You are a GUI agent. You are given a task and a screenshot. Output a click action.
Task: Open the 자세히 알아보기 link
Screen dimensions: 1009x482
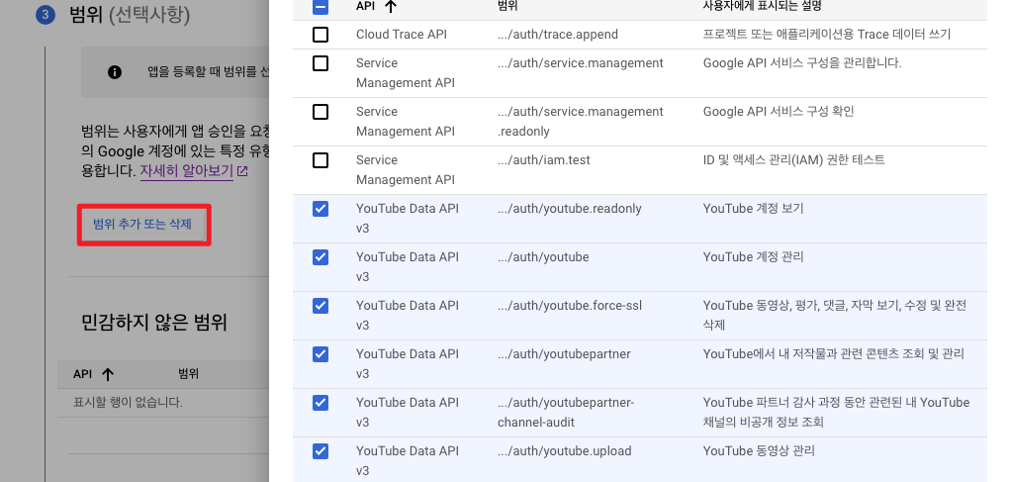coord(187,171)
